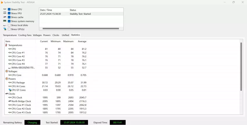The width and height of the screenshot is (247, 125).
Task: Click the Stress GPU(s) monitor icon
Action: (x=5, y=29)
